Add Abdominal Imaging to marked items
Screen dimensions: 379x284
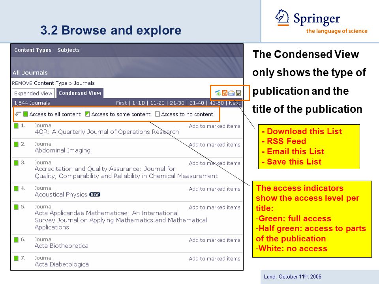pyautogui.click(x=214, y=145)
